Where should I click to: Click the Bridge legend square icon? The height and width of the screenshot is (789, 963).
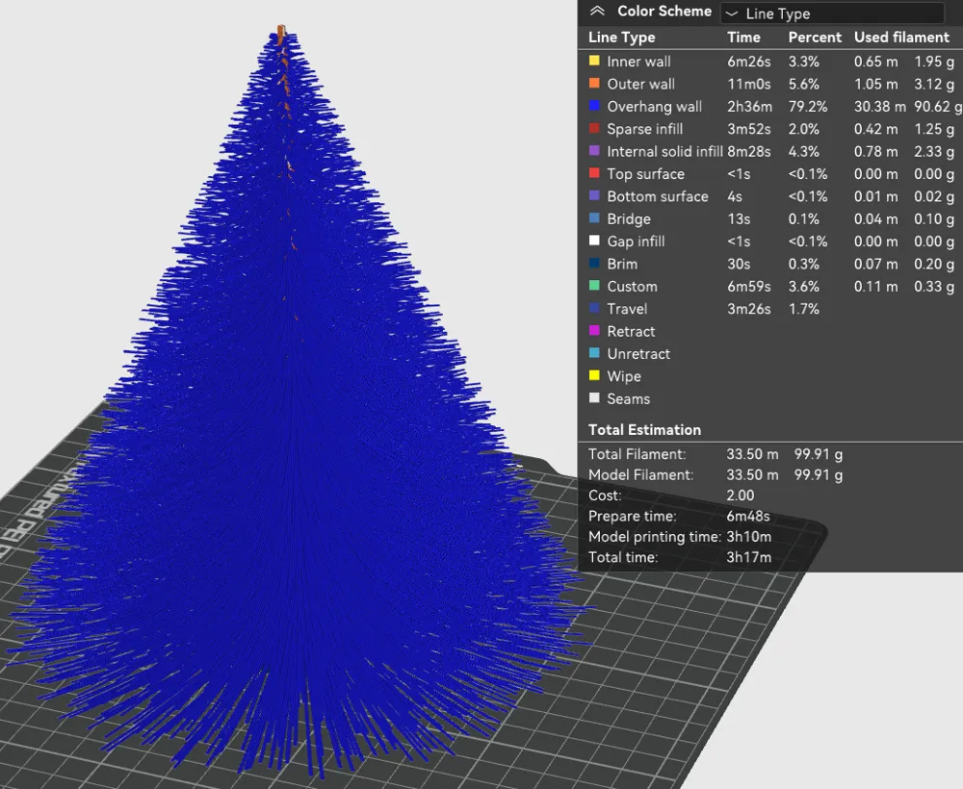tap(594, 218)
